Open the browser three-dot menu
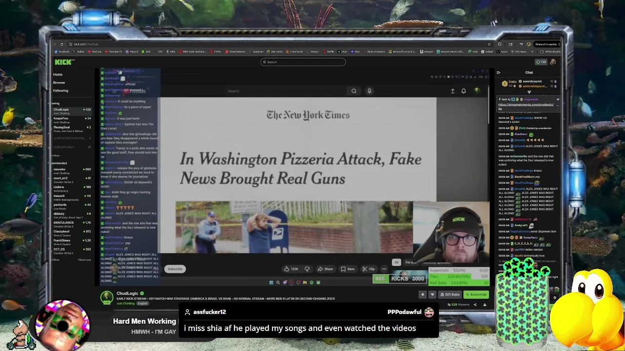This screenshot has width=625, height=351. [x=559, y=44]
